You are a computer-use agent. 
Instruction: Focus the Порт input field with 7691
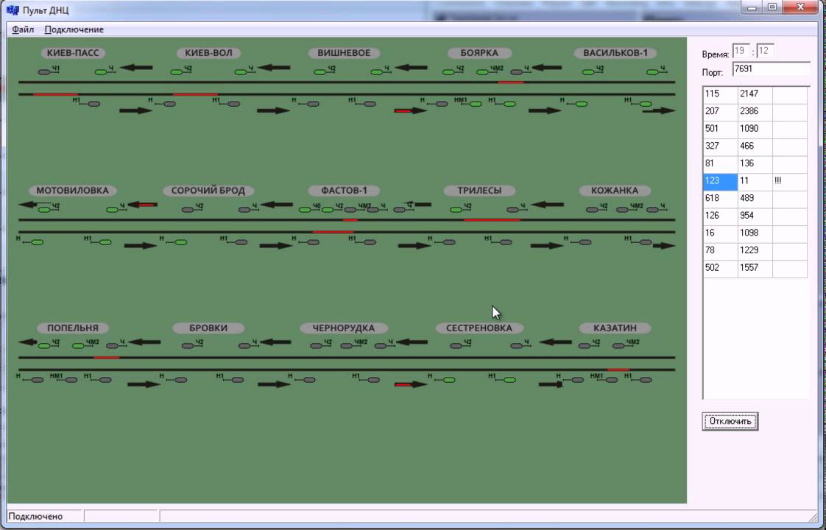[771, 69]
